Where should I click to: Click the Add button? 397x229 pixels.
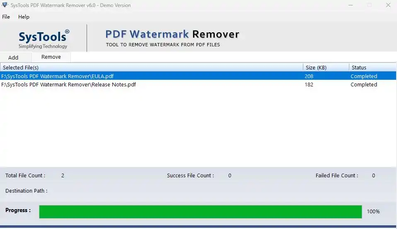tap(16, 57)
